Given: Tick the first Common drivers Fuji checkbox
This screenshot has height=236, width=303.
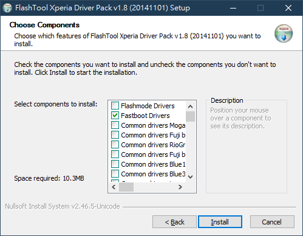Looking at the screenshot, I should point(115,135).
